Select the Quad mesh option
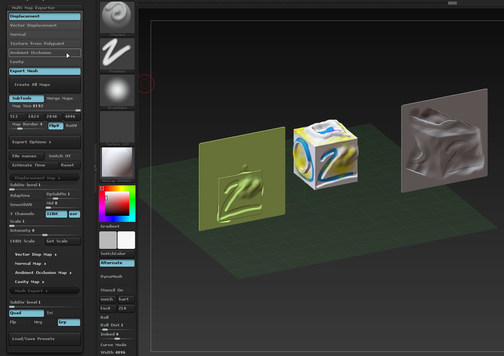The height and width of the screenshot is (356, 504). pyautogui.click(x=27, y=313)
